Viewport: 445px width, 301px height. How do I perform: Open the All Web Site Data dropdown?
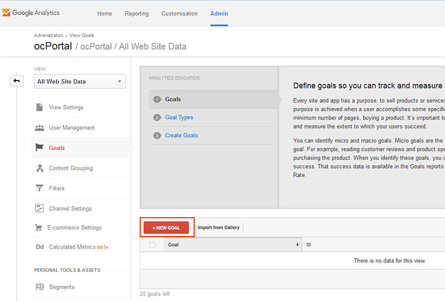coord(80,82)
